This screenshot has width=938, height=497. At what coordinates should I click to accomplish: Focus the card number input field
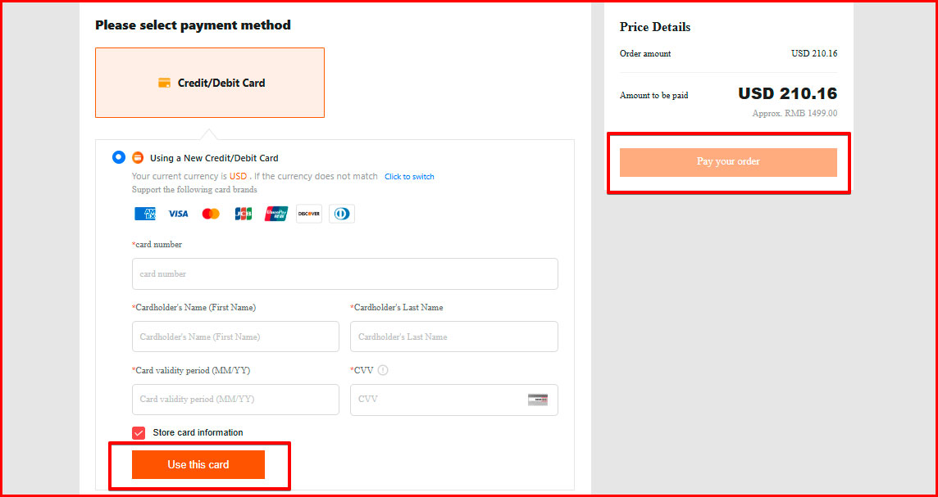[344, 274]
